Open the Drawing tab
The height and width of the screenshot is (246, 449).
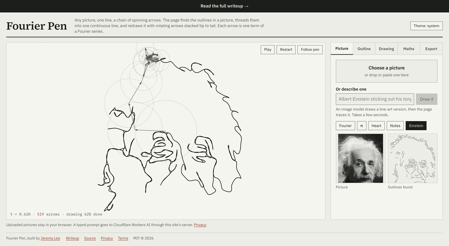[x=386, y=49]
